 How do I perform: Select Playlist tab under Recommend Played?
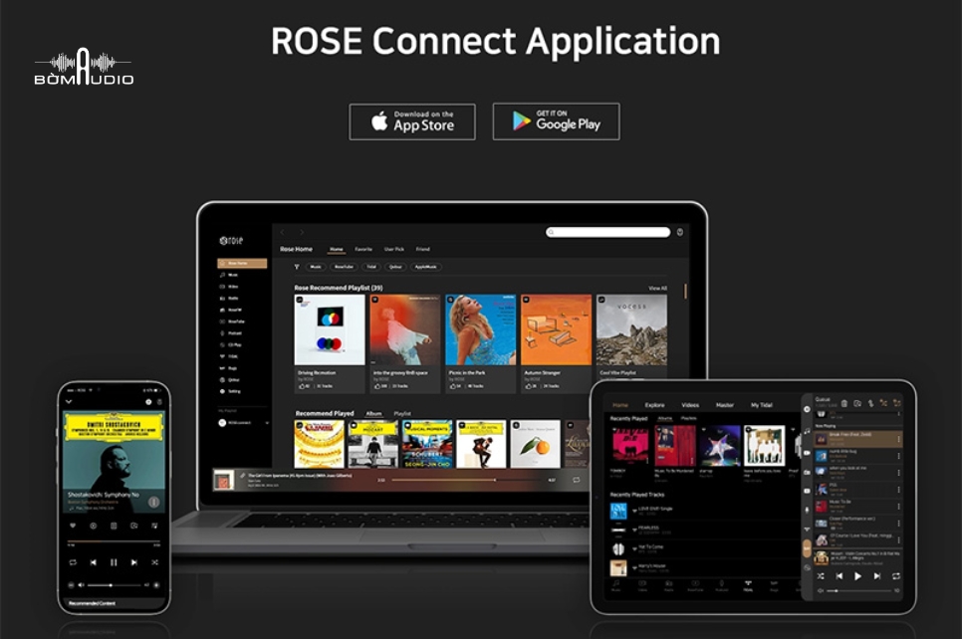pos(402,413)
